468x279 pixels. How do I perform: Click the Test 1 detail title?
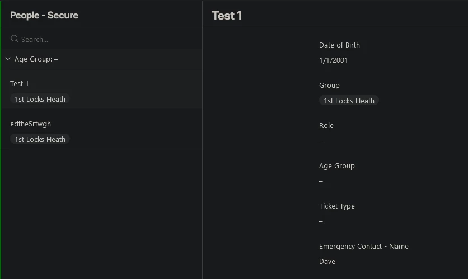227,16
